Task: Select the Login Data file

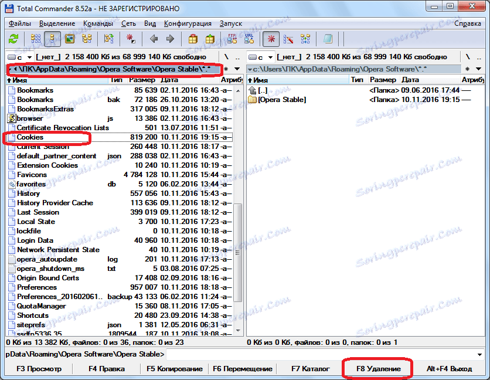Action: coord(120,240)
